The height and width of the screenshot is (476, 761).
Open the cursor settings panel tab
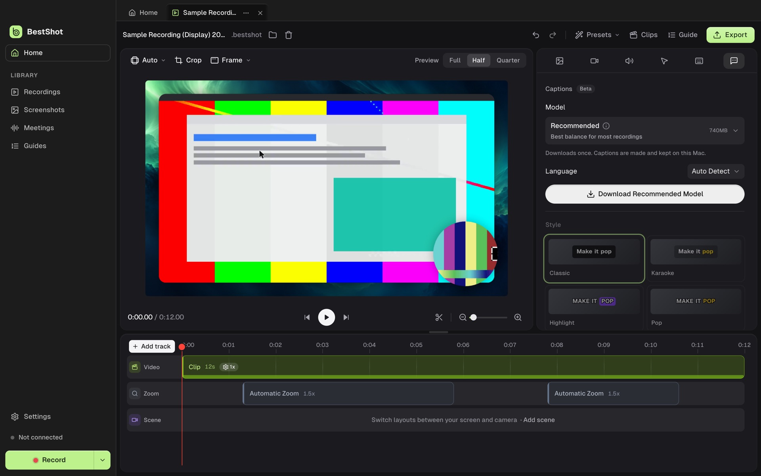point(664,61)
